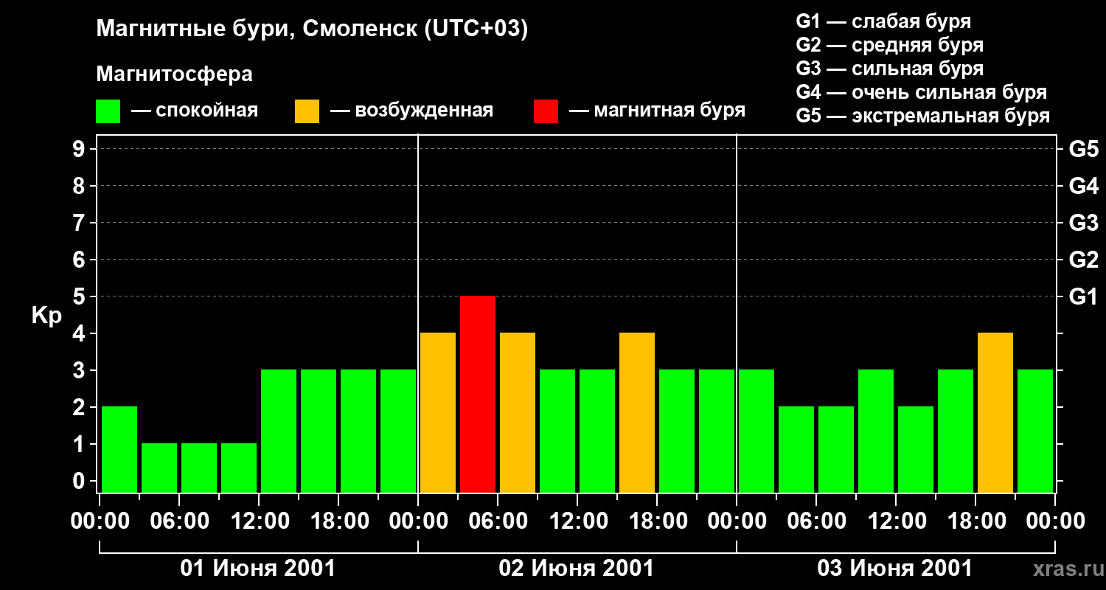This screenshot has height=590, width=1106.
Task: Click 'G1 — слабая буря' legend line
Action: (883, 21)
